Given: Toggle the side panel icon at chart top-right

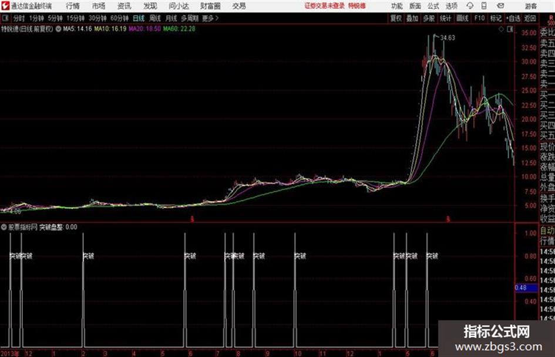Looking at the screenshot, I should coord(510,29).
